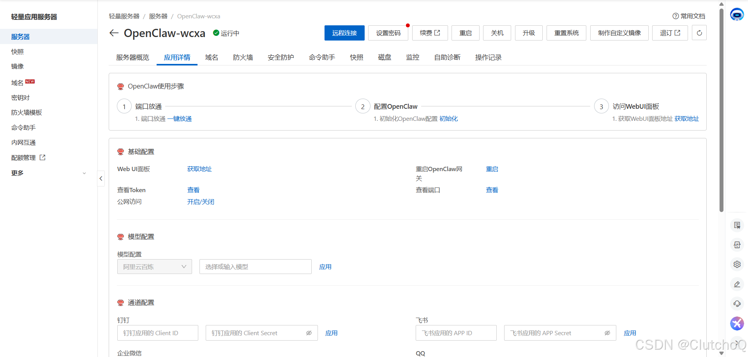The height and width of the screenshot is (357, 748).
Task: Click the 制作自定义镜像 button
Action: [619, 33]
